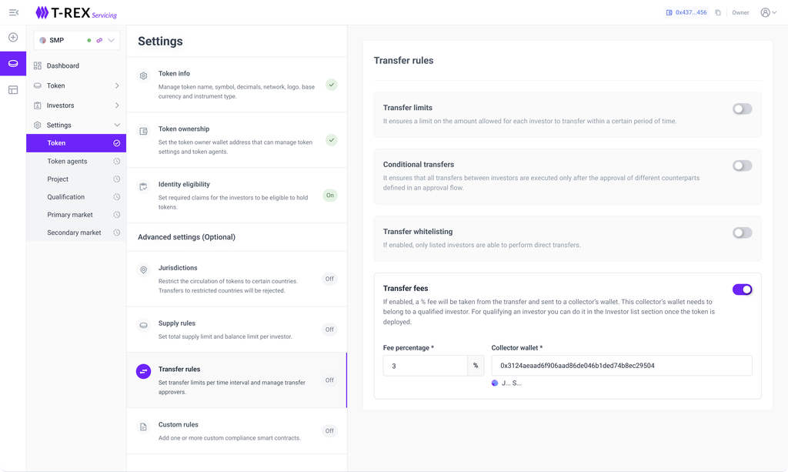Click the Jurisdictions location pin icon
The image size is (788, 472).
(143, 270)
